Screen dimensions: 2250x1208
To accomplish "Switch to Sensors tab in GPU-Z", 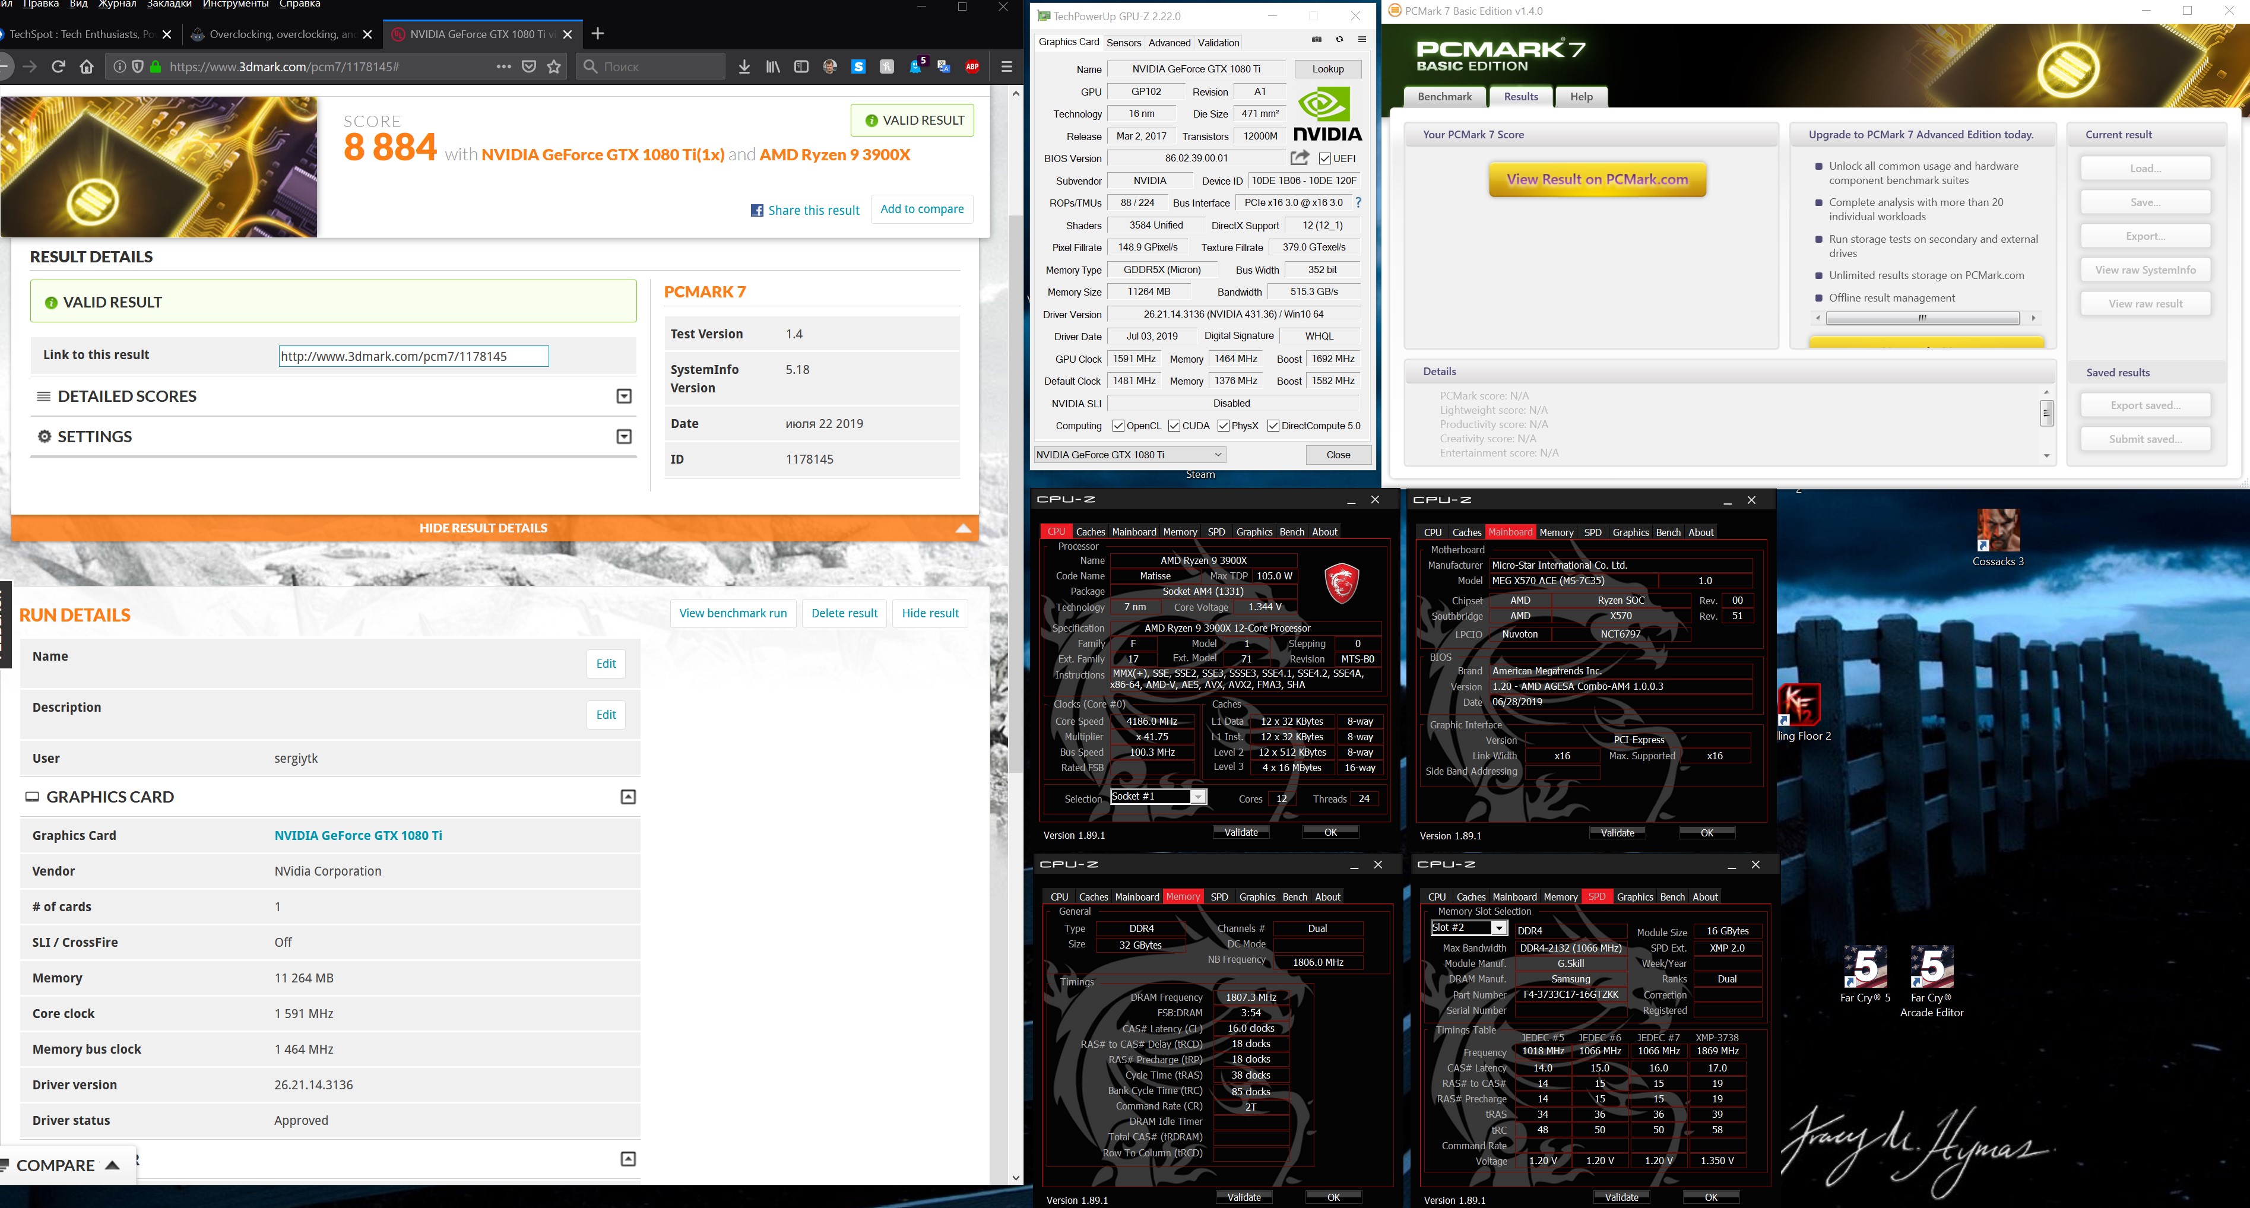I will tap(1123, 42).
